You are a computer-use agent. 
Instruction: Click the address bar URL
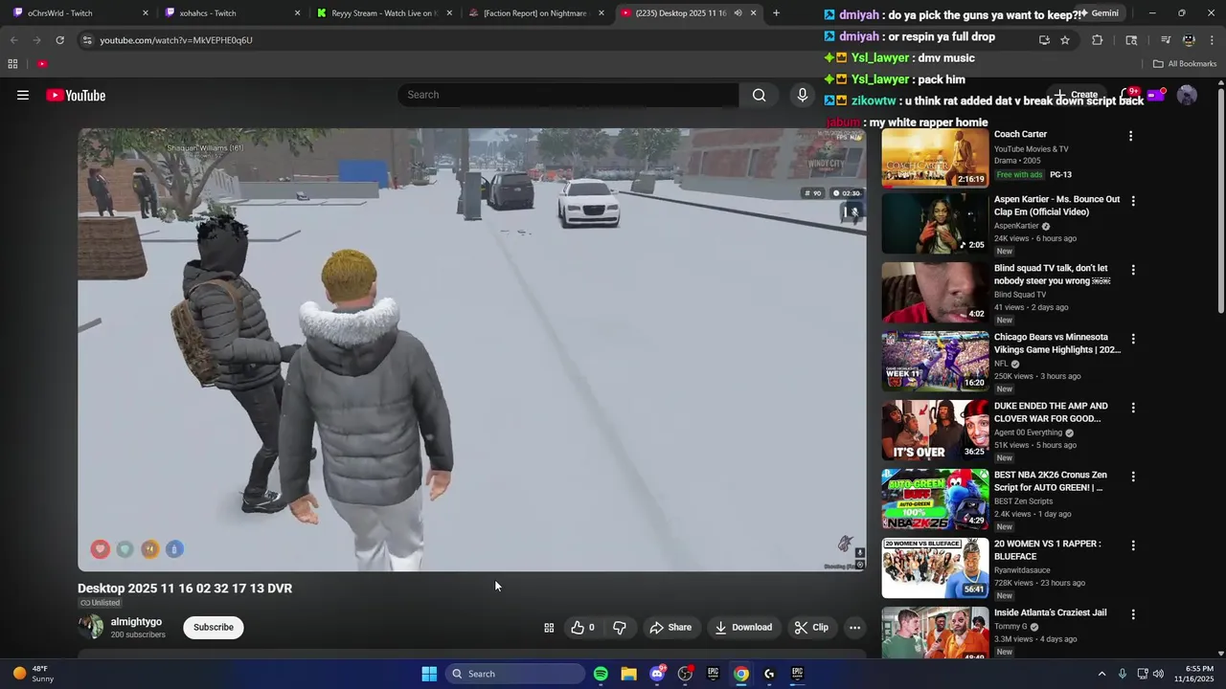[x=176, y=40]
